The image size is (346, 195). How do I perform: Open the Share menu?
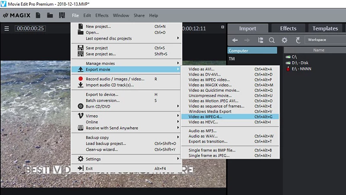(x=139, y=16)
